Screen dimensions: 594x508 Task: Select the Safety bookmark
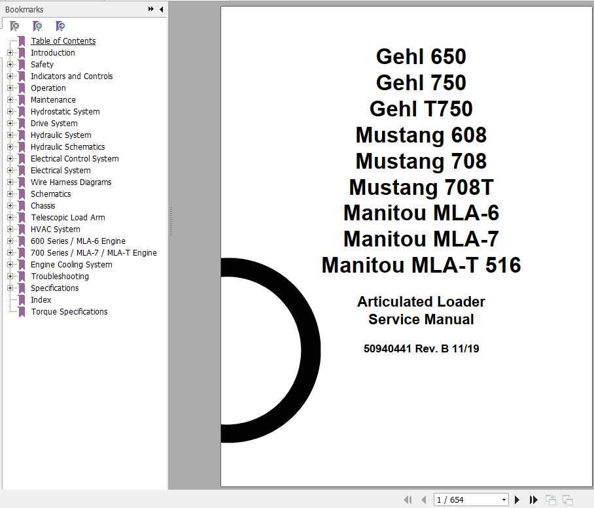click(x=42, y=64)
